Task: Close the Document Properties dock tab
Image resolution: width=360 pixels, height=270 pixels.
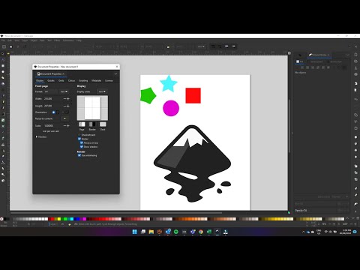Action: click(x=64, y=73)
